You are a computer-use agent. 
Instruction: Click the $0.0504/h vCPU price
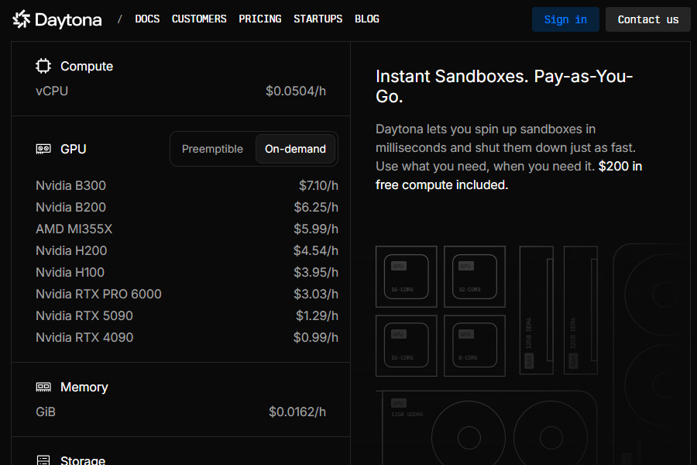click(296, 91)
